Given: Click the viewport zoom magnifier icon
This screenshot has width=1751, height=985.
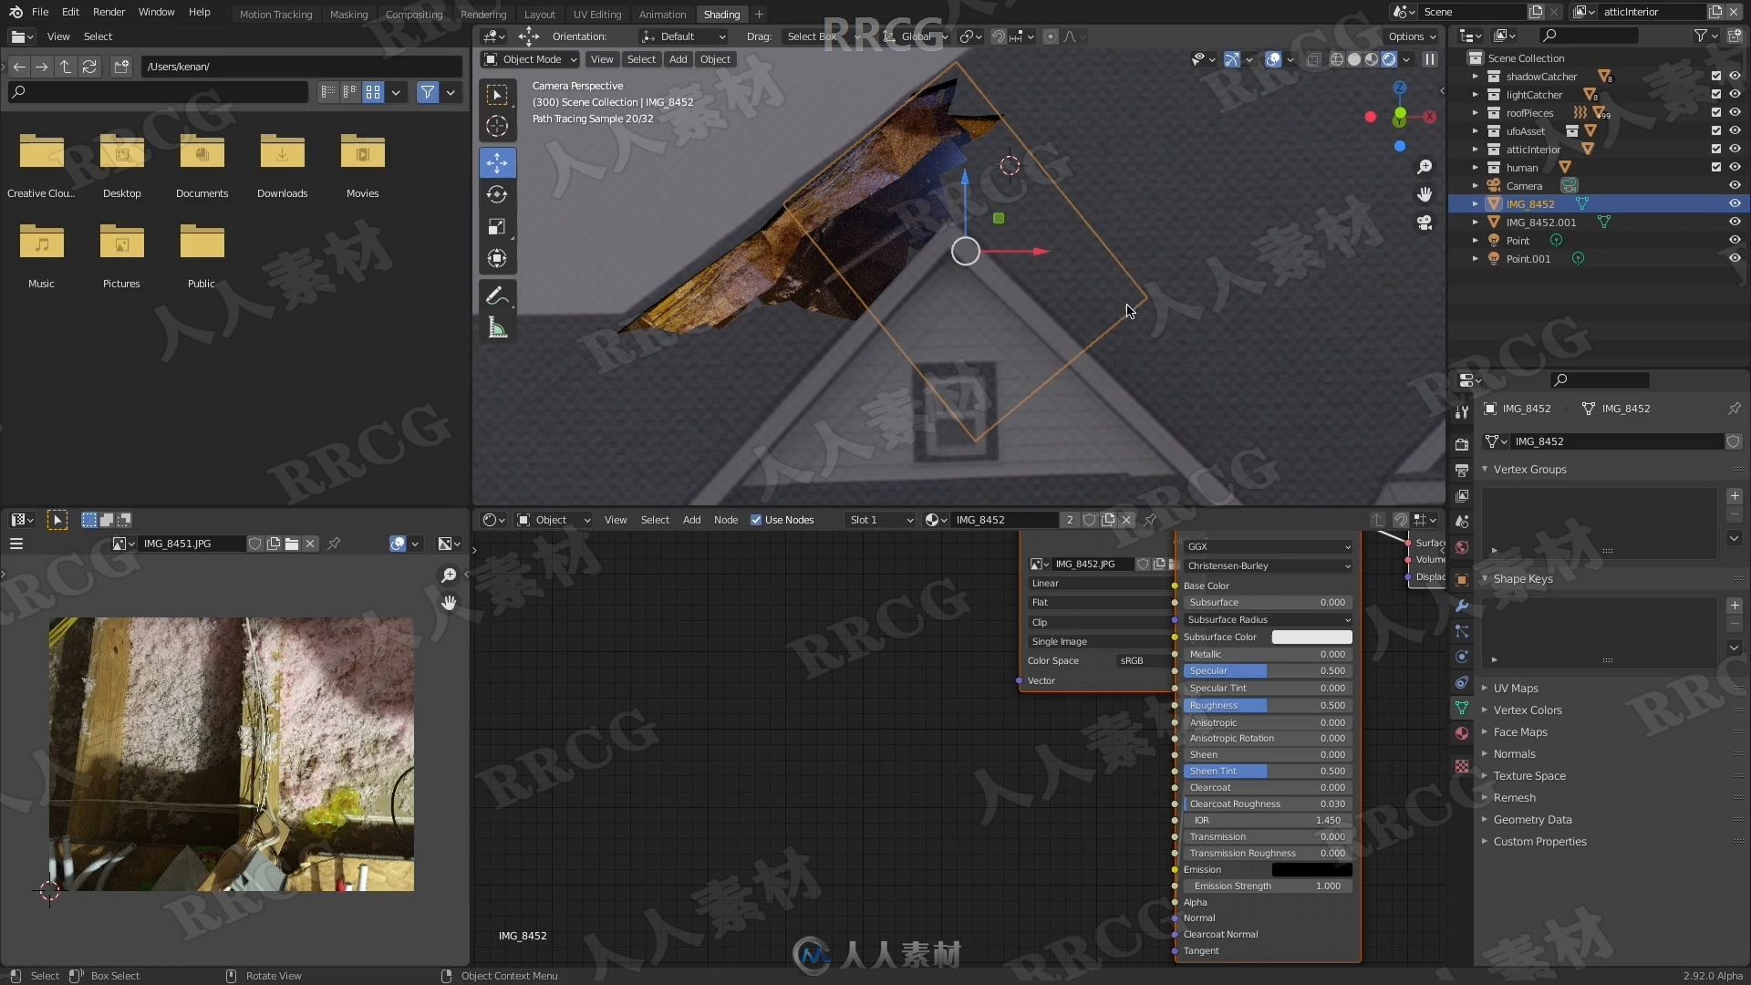Looking at the screenshot, I should click(1425, 167).
